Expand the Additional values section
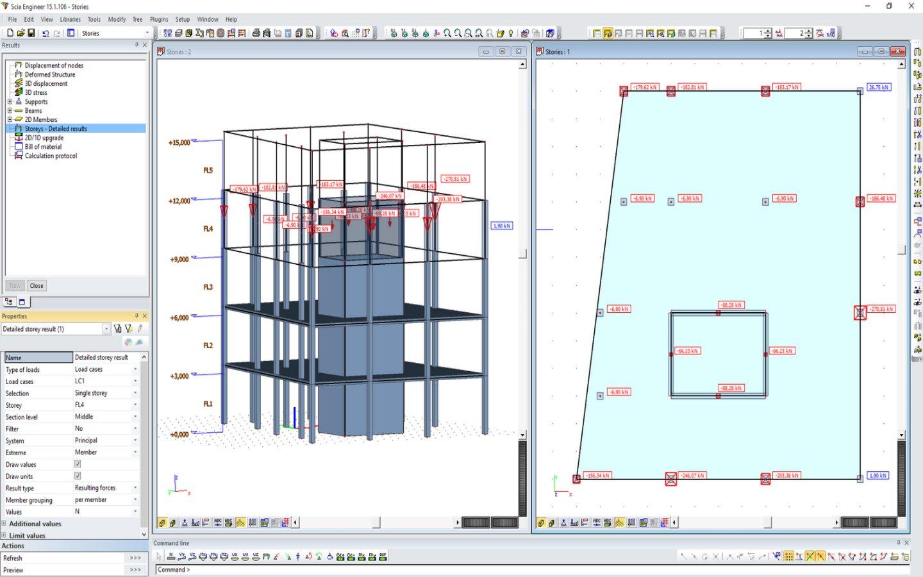The height and width of the screenshot is (577, 923). coord(6,524)
